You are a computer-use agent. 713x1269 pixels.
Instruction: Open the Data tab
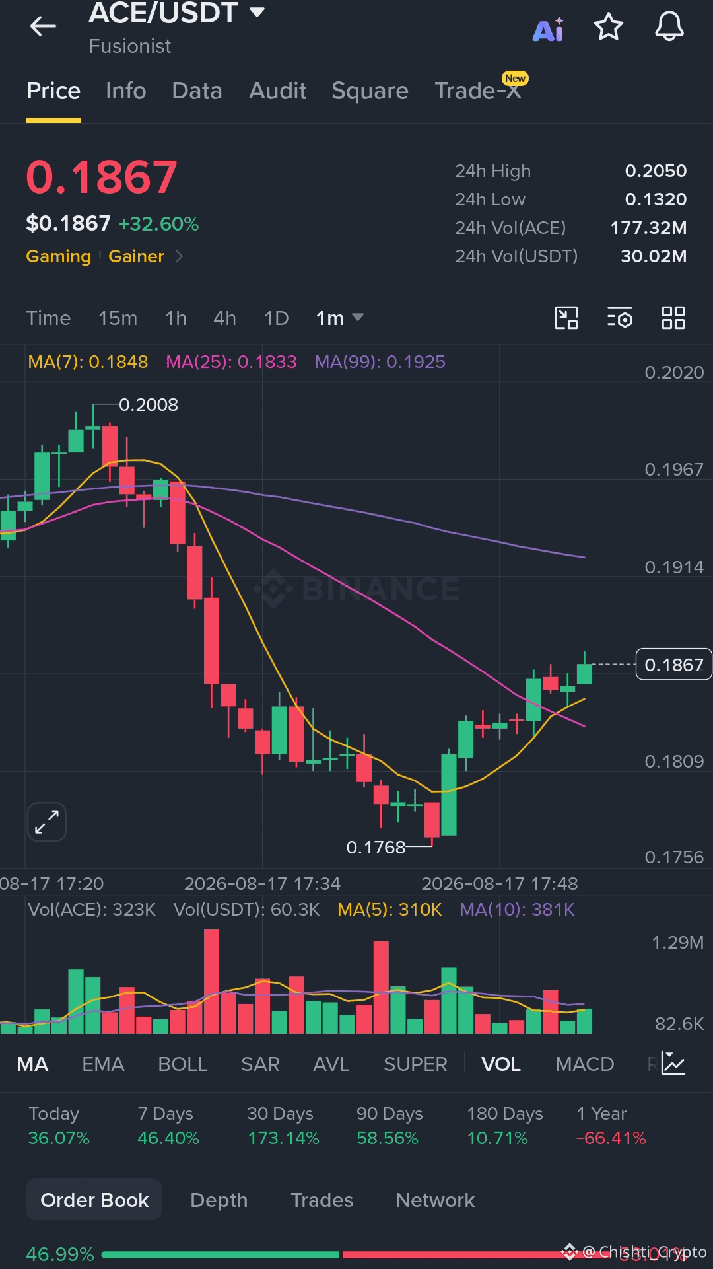click(197, 91)
